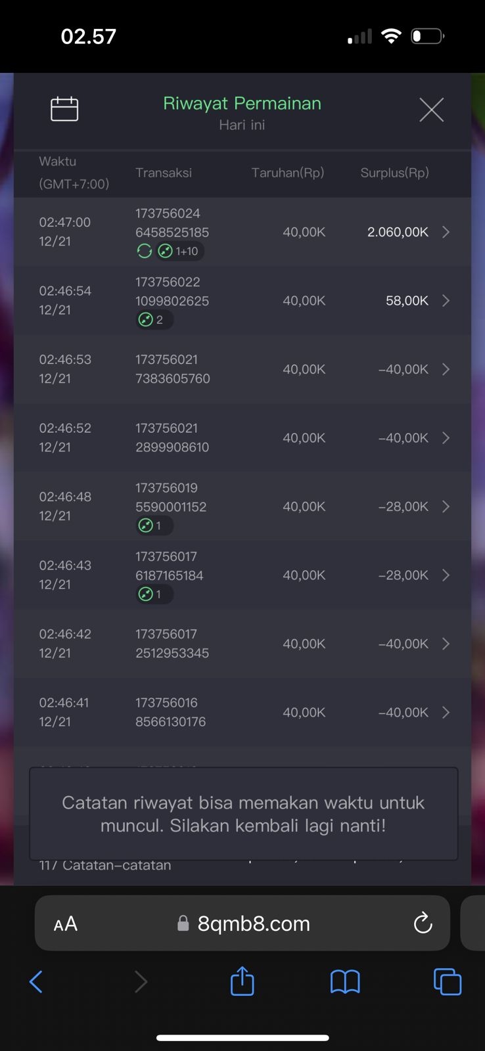Select the 2.060,00K surplus amount

pyautogui.click(x=398, y=232)
